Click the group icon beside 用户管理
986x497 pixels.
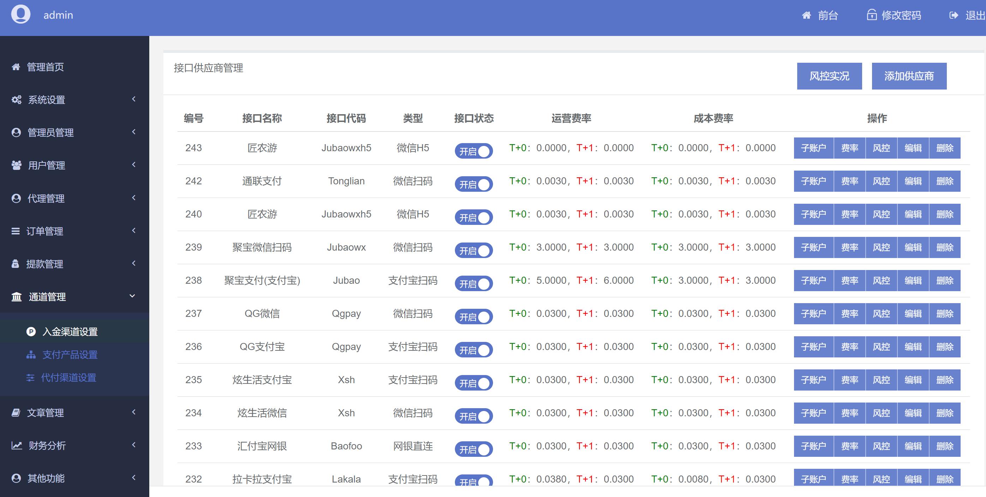pos(17,165)
